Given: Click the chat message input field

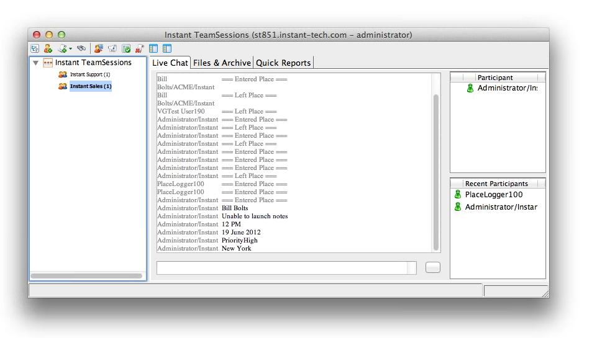Looking at the screenshot, I should coord(281,267).
